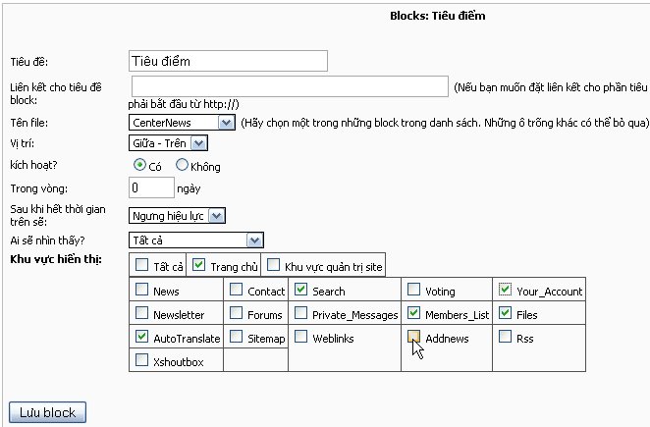Check the Addnews checkbox
Viewport: 650px width, 427px height.
click(x=413, y=337)
